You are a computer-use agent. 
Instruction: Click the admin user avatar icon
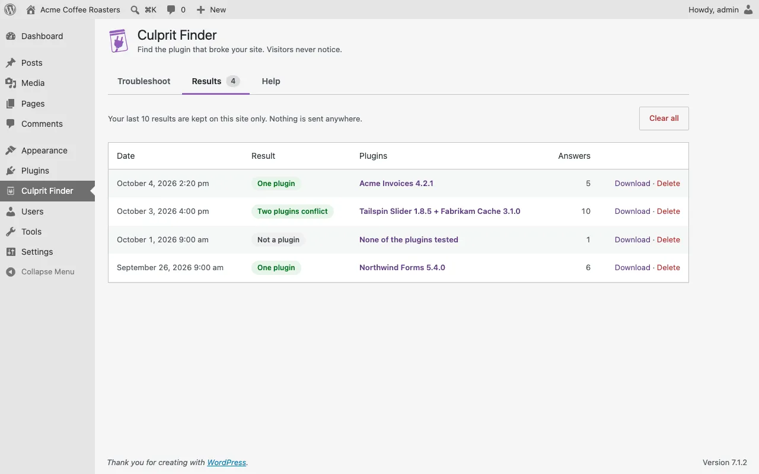click(x=748, y=9)
